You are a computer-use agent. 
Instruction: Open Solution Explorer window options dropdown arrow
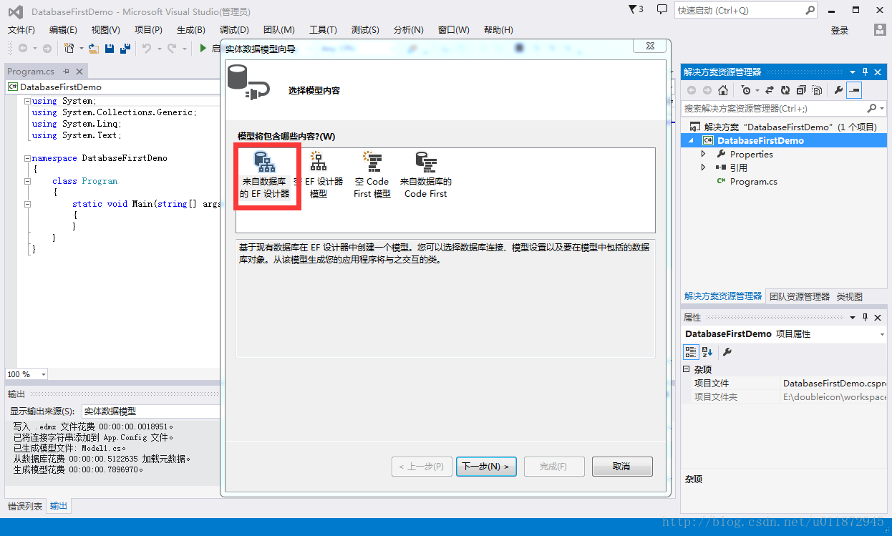coord(853,72)
